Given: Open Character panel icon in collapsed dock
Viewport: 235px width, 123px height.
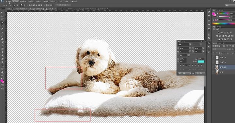Looking at the screenshot, I should pyautogui.click(x=209, y=43).
